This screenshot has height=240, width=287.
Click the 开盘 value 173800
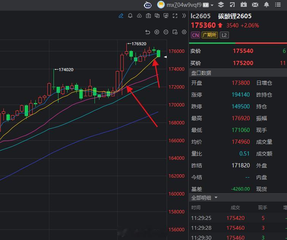[241, 83]
